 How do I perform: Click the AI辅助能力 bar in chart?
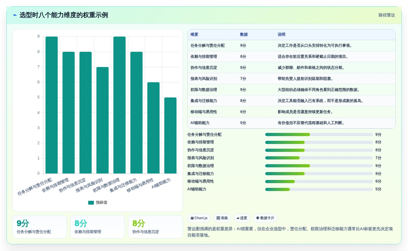(170, 135)
